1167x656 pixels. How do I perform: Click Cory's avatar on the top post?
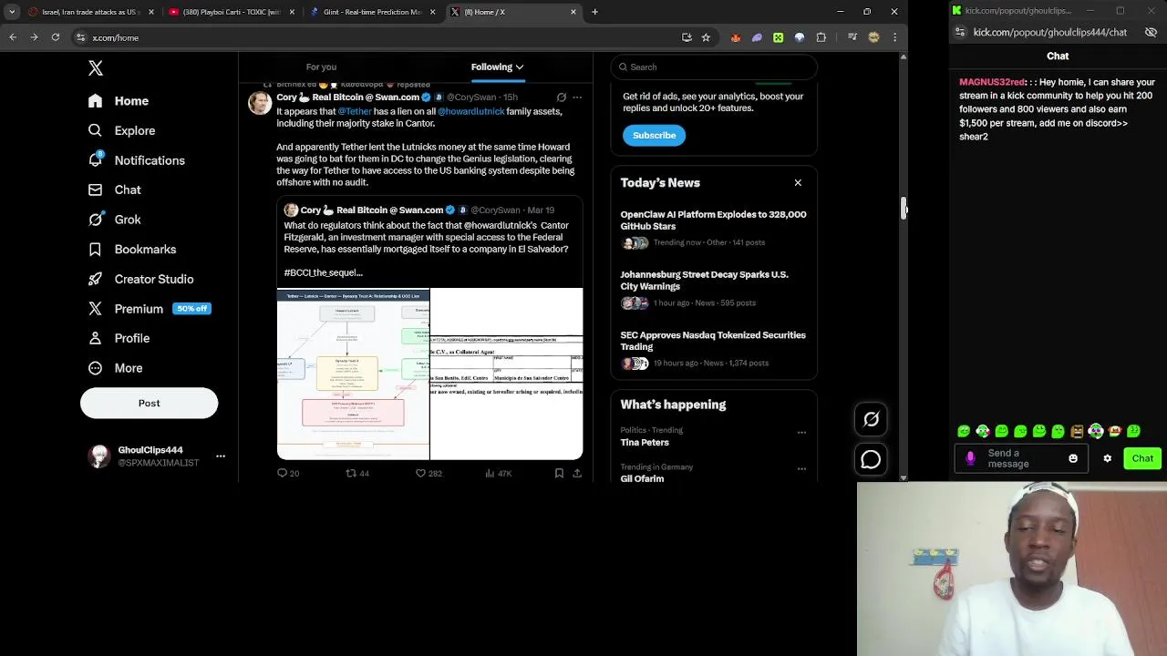pos(260,103)
